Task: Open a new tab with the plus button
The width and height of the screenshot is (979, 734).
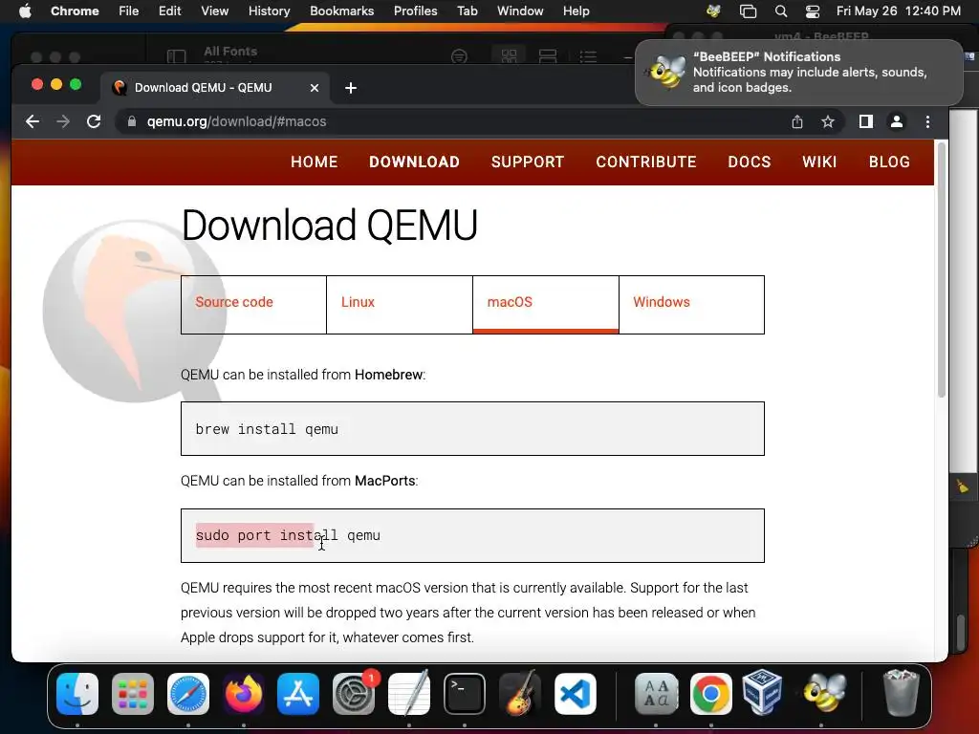Action: (x=351, y=88)
